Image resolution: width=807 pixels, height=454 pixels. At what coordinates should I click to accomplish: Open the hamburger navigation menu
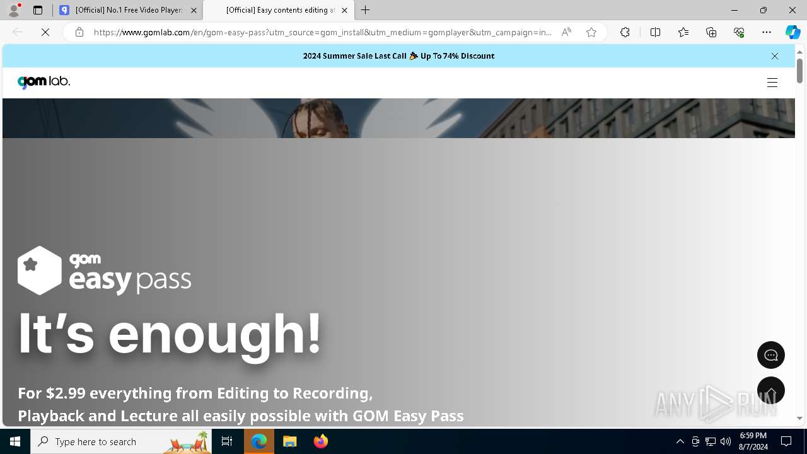(x=772, y=83)
